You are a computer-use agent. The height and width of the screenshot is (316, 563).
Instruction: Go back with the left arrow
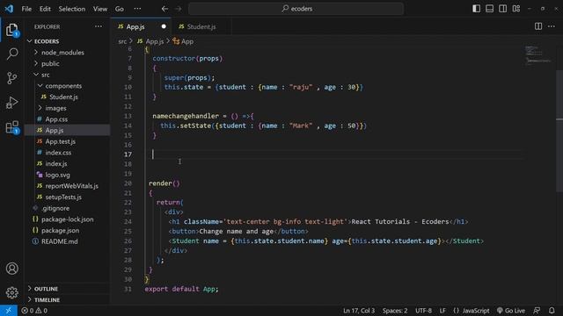coord(165,9)
